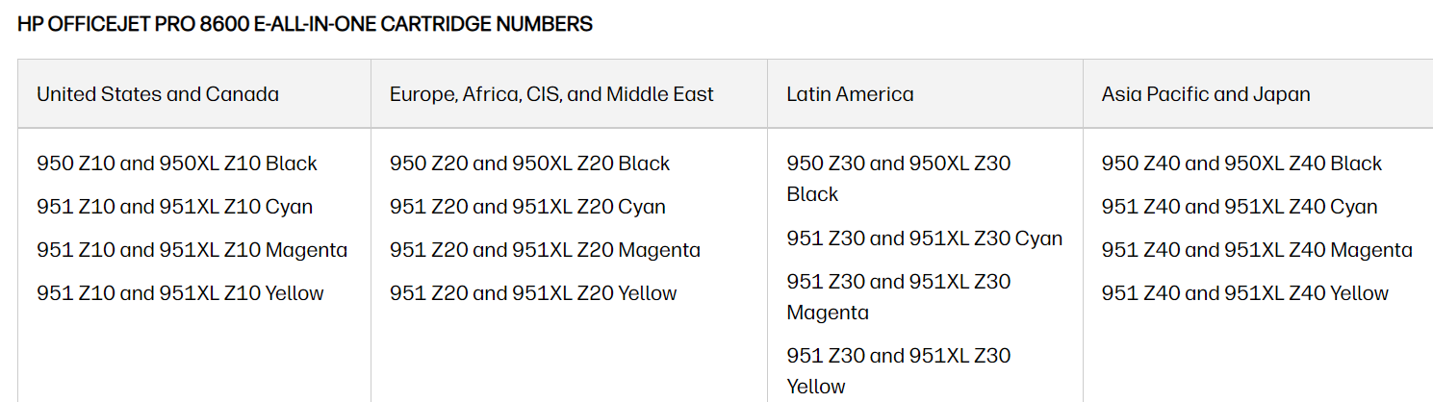Viewport: 1433px width, 402px height.
Task: Select the 951 Z40 and 951XL Z40 Yellow line
Action: (1245, 293)
